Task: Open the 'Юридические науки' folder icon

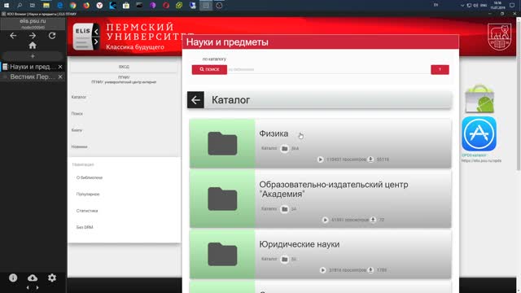Action: (x=222, y=255)
